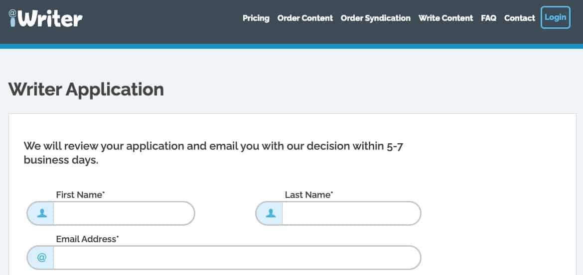
Task: Click into the Last Name field
Action: click(x=351, y=213)
